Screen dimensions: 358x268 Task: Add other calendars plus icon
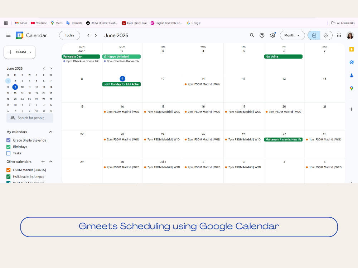pos(43,162)
